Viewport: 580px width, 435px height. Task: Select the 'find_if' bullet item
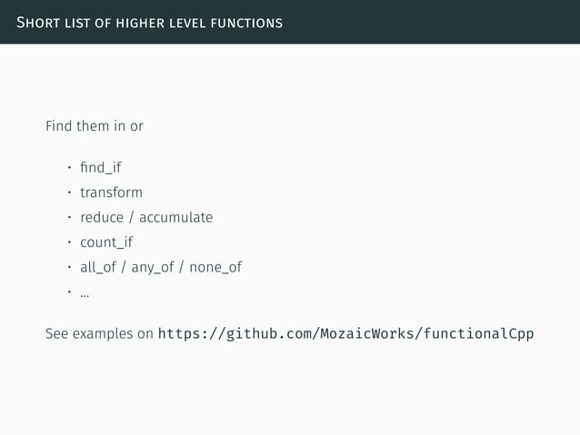[101, 168]
